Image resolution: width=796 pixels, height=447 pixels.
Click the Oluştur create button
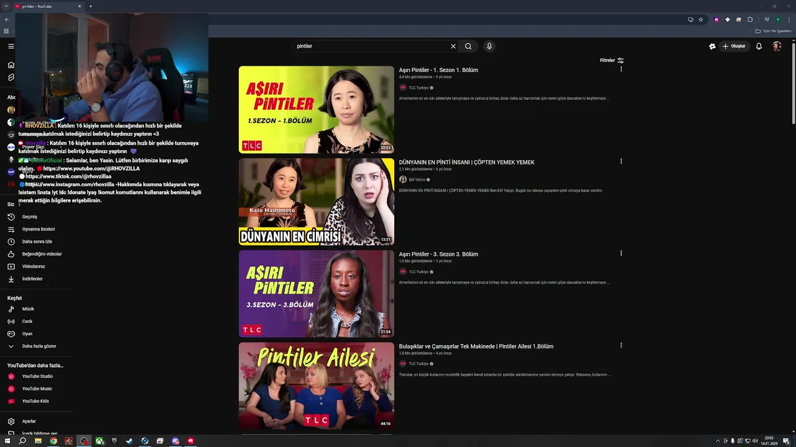[734, 46]
